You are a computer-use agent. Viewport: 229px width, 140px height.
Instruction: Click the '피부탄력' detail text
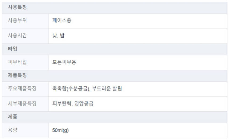61,103
